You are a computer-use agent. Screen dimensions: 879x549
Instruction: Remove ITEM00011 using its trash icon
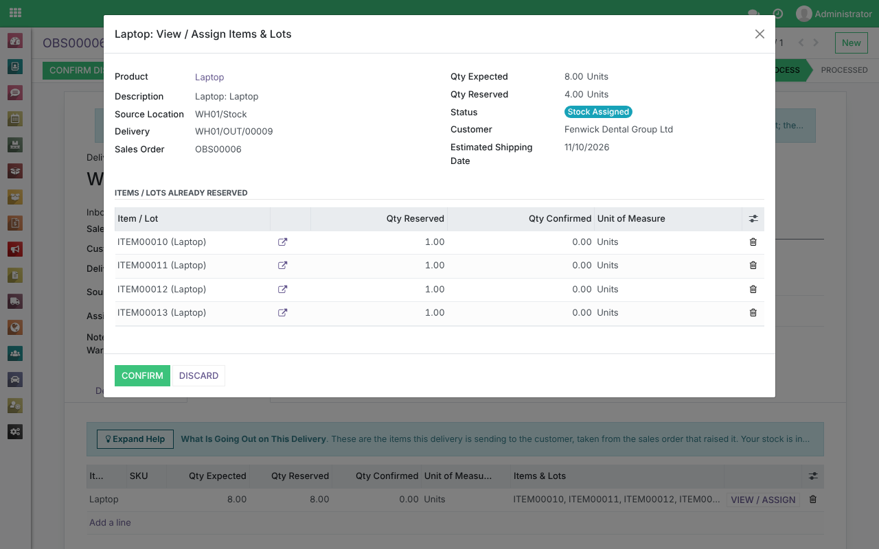(753, 266)
